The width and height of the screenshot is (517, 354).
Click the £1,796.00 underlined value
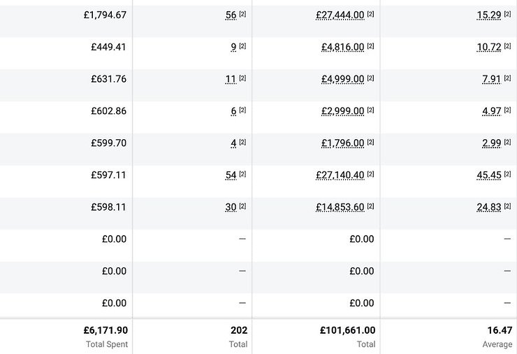tap(342, 143)
